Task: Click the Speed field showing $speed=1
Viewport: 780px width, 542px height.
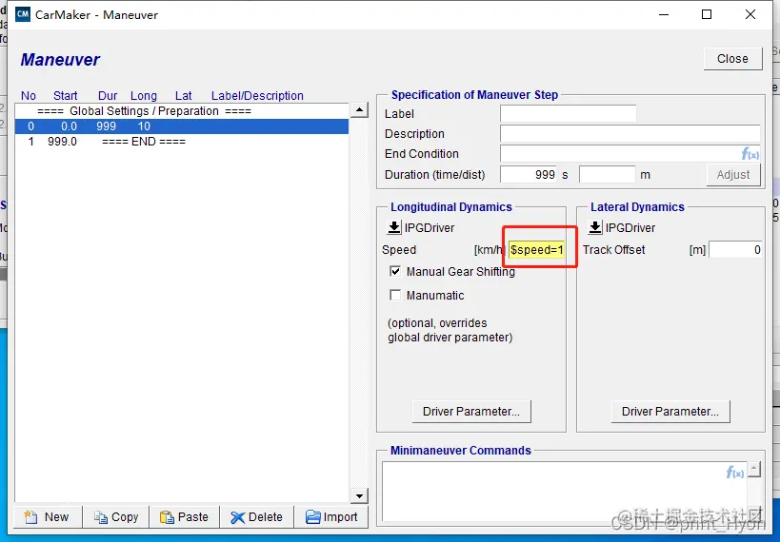Action: coord(536,249)
